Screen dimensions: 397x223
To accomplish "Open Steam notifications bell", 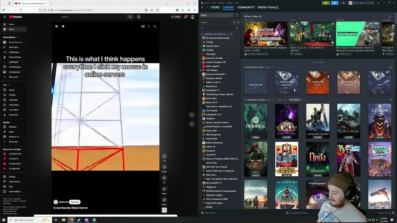I will pyautogui.click(x=343, y=3).
